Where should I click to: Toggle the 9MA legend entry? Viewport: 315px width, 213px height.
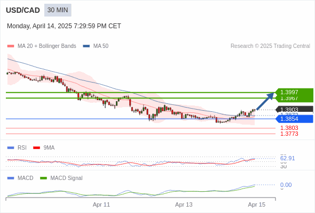point(44,148)
